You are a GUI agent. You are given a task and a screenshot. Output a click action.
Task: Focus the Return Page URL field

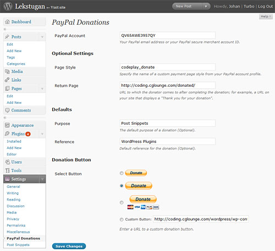[167, 85]
